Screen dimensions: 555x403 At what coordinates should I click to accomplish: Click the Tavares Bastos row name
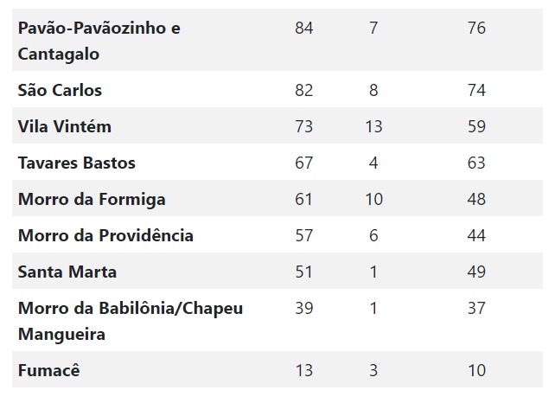point(76,163)
